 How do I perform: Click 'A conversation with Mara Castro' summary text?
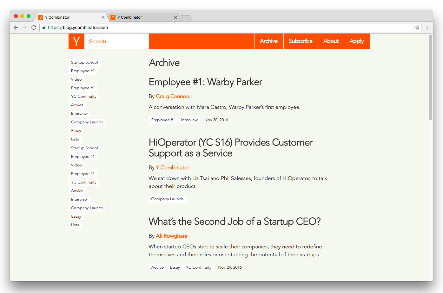225,107
